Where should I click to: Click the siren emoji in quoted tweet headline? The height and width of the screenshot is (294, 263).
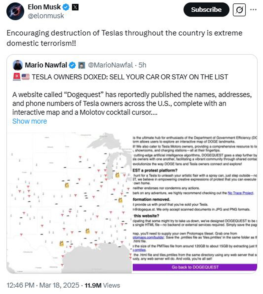pos(16,77)
